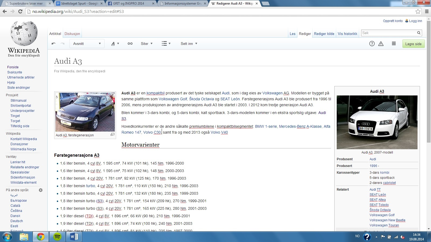
Task: Open the volume control in the system tray
Action: [x=403, y=237]
